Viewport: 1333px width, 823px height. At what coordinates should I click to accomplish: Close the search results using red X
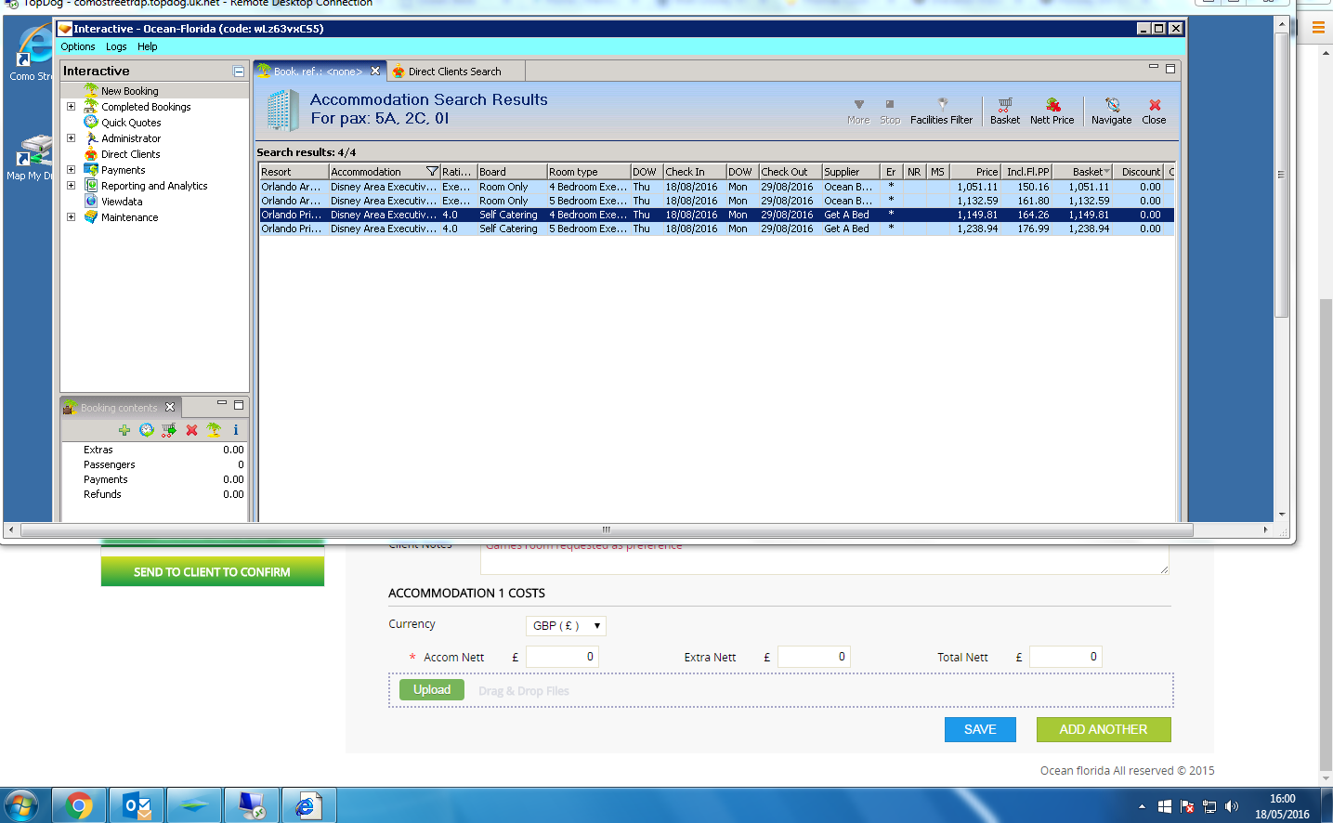(x=1154, y=111)
